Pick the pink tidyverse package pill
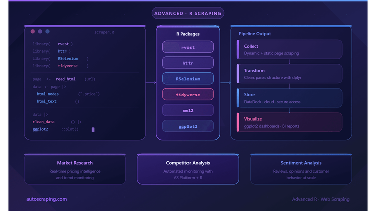The height and width of the screenshot is (211, 376). (188, 94)
